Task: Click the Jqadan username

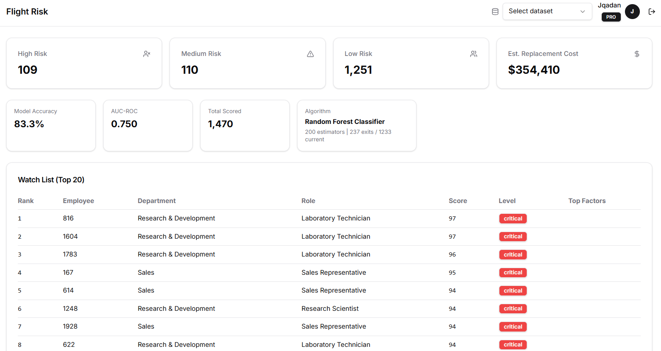Action: (609, 5)
